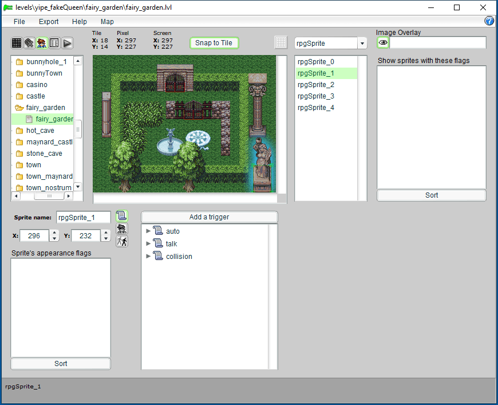Open the rpgSprite type dropdown
498x405 pixels.
coord(362,44)
